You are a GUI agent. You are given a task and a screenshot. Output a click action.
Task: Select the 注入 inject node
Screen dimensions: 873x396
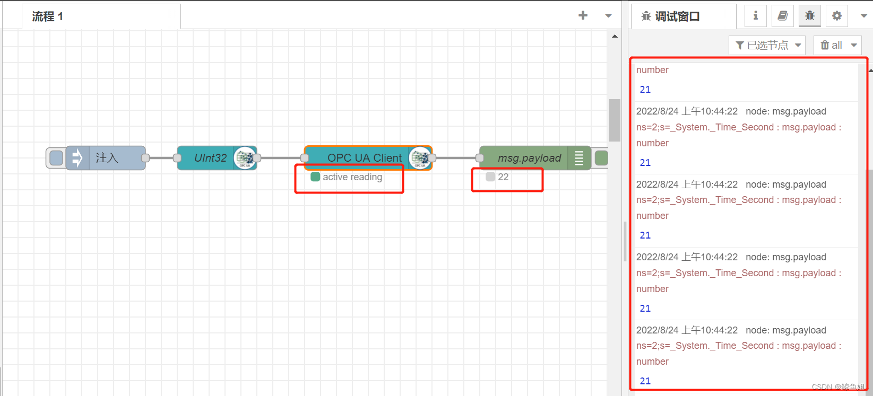tap(106, 157)
